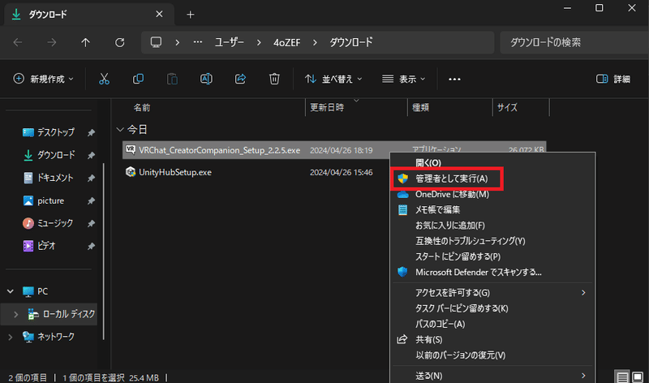This screenshot has height=383, width=649.
Task: Open ドキュメント in the sidebar
Action: (48, 178)
